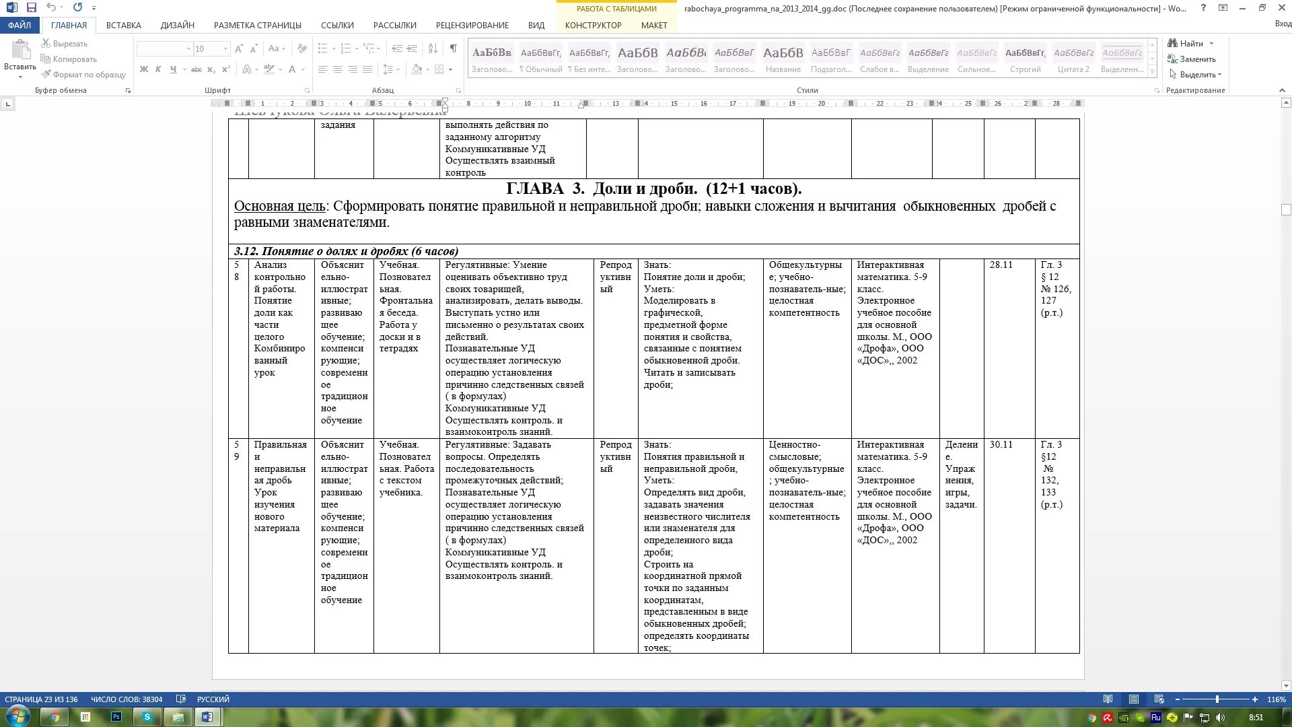Image resolution: width=1292 pixels, height=727 pixels.
Task: Switch to the РАЗМЕТКА СТРАНИЦЫ tab
Action: (x=258, y=25)
